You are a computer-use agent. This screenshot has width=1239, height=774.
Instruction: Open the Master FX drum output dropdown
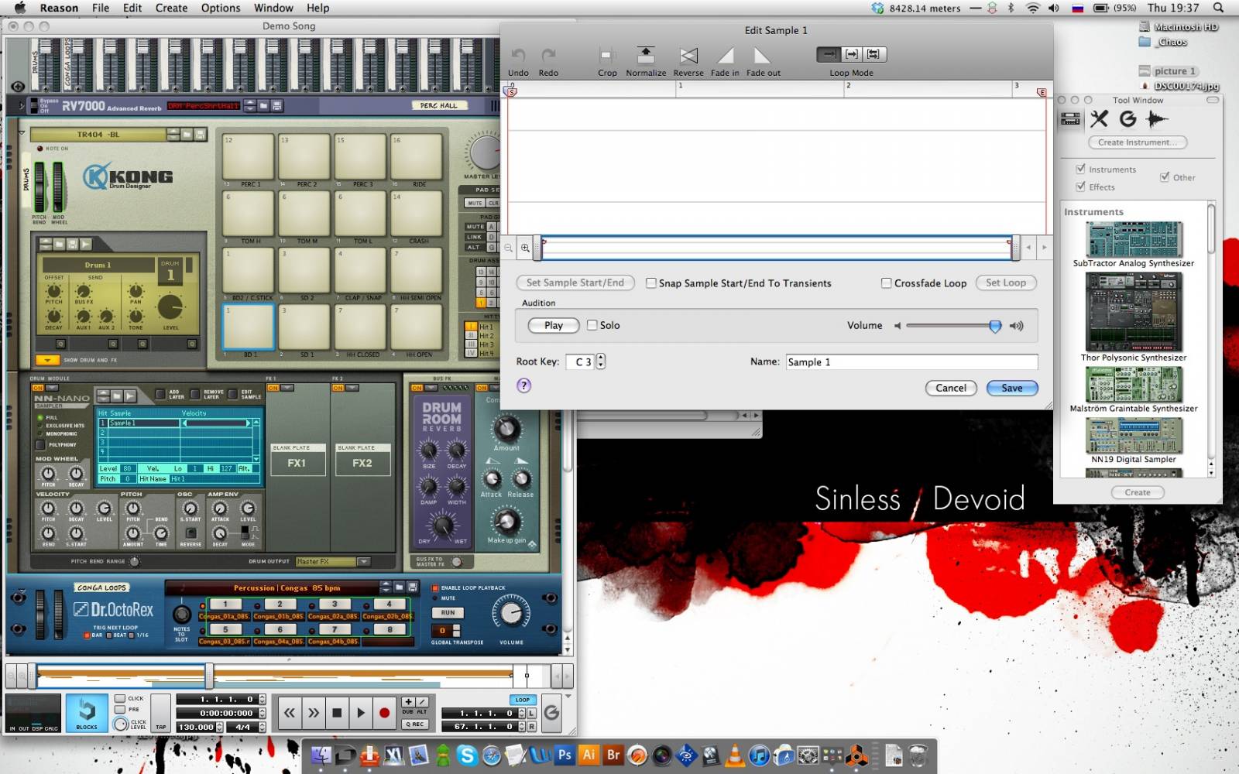363,561
